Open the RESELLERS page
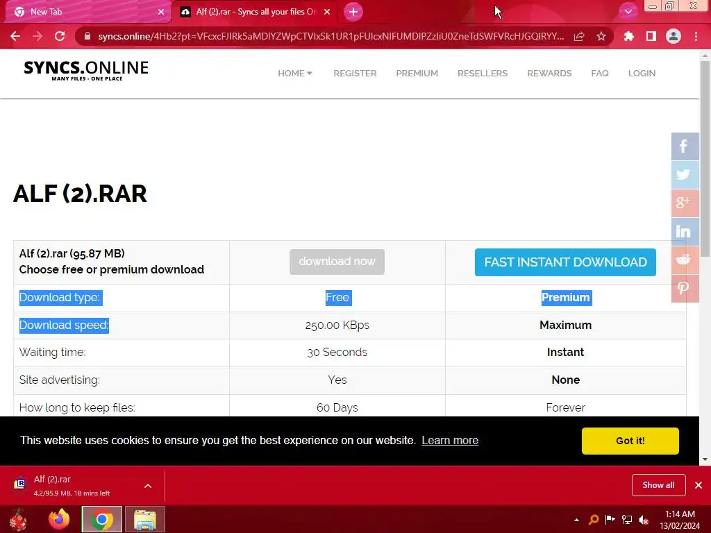 coord(483,74)
